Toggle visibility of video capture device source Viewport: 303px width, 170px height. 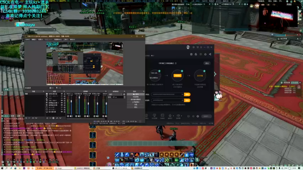tap(62, 94)
